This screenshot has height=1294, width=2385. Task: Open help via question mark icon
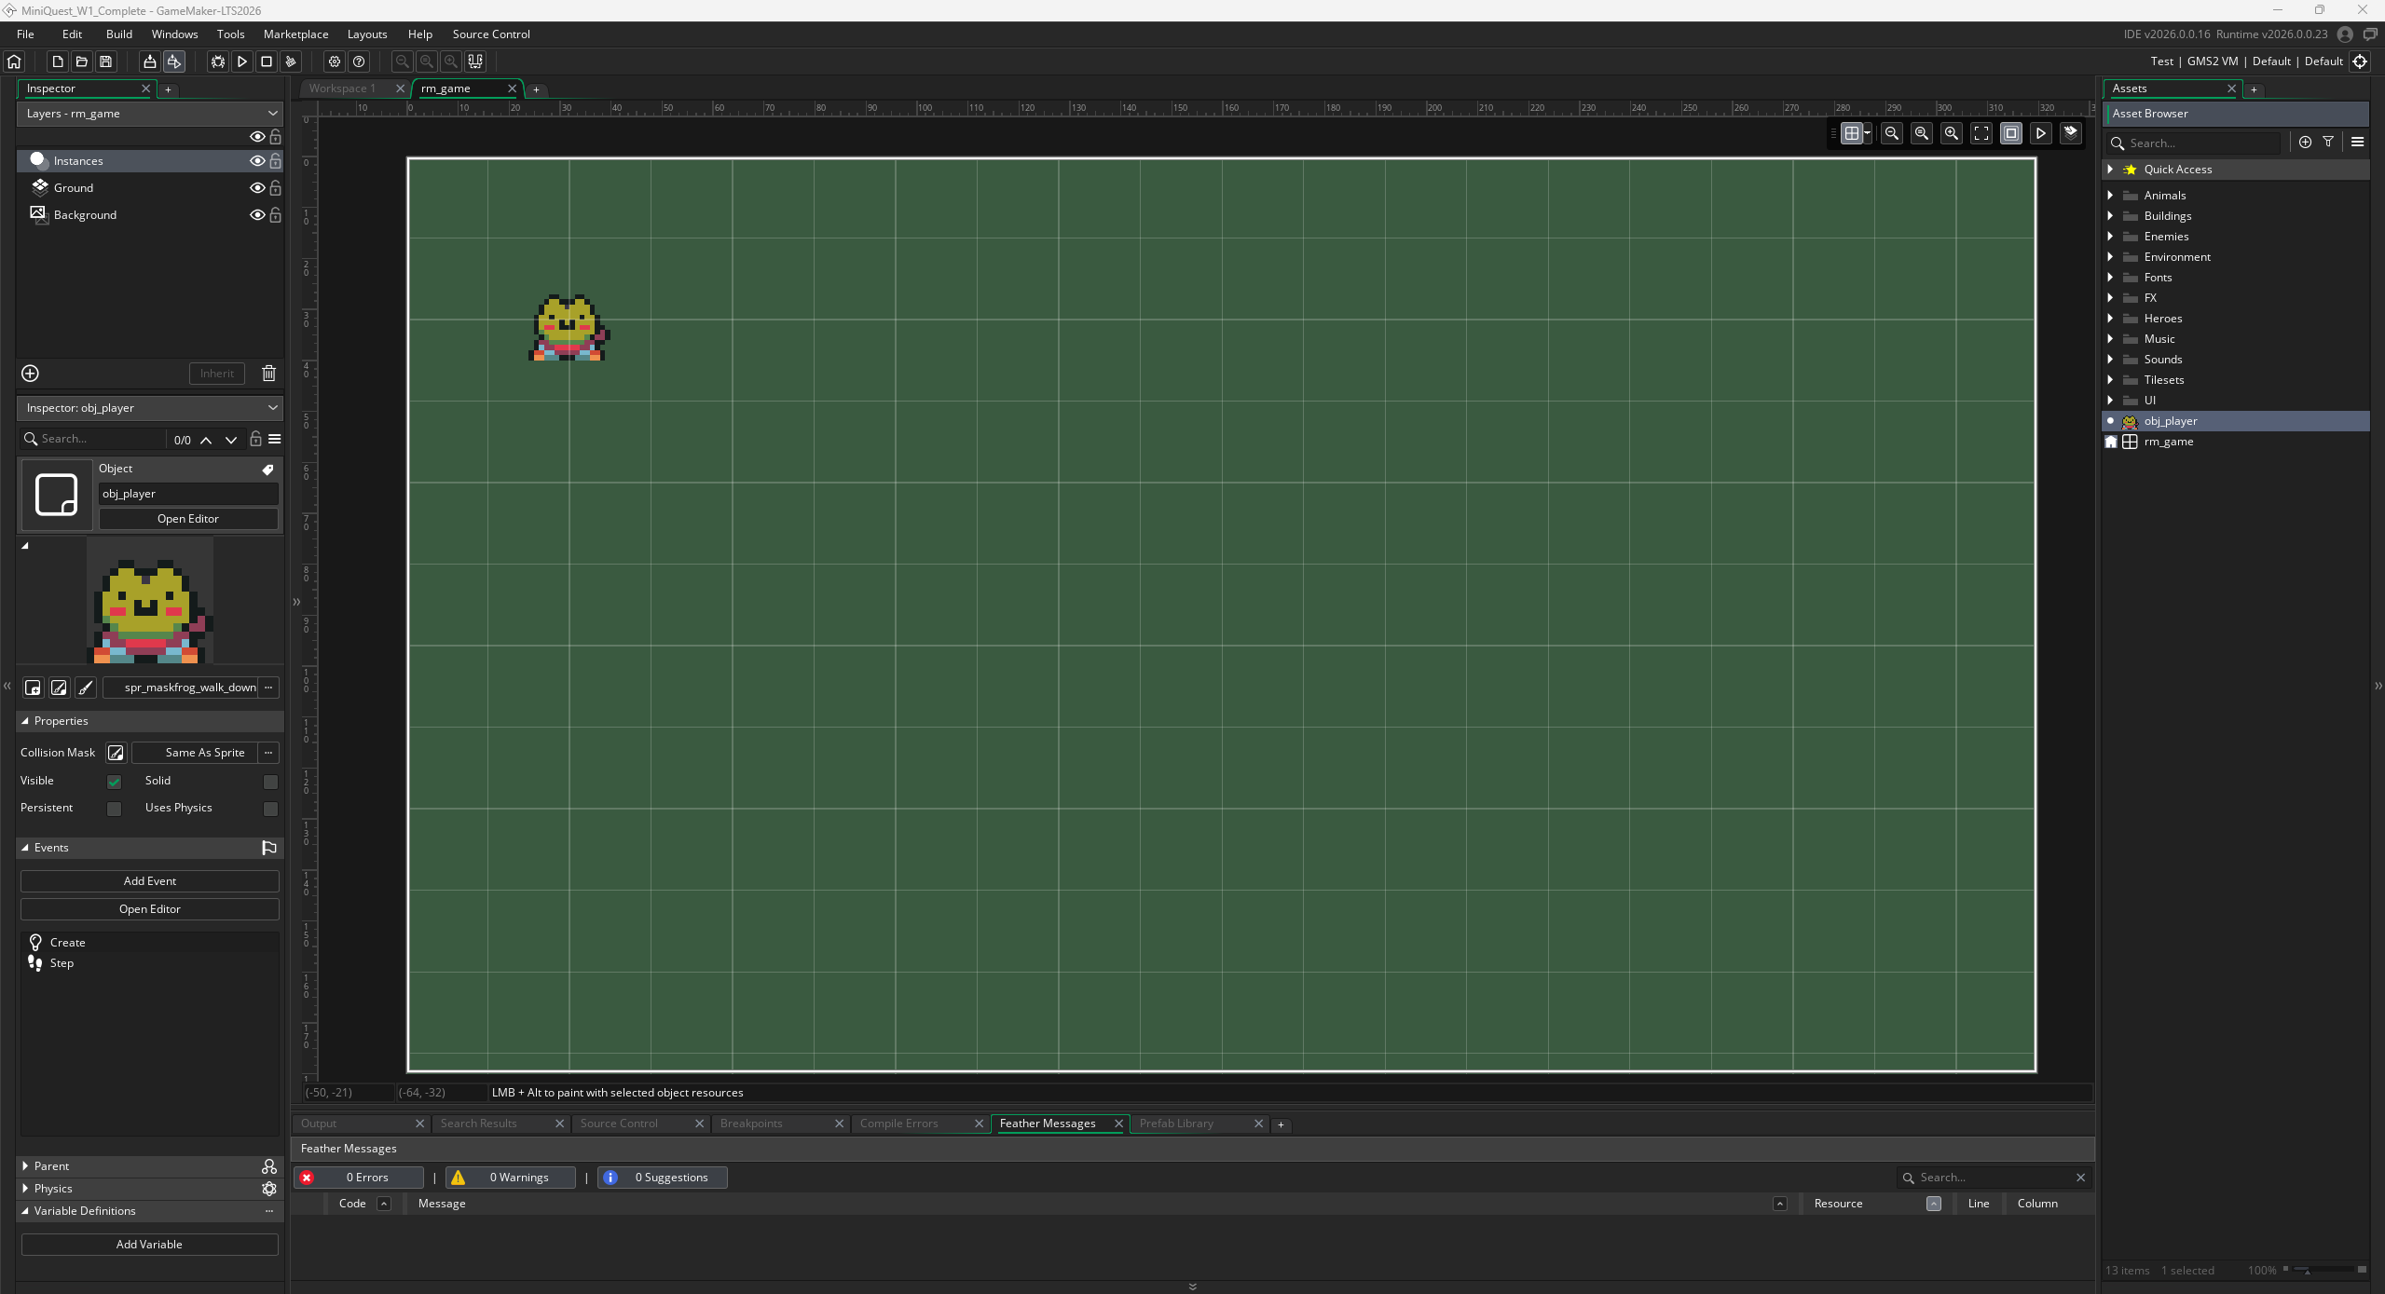359,61
